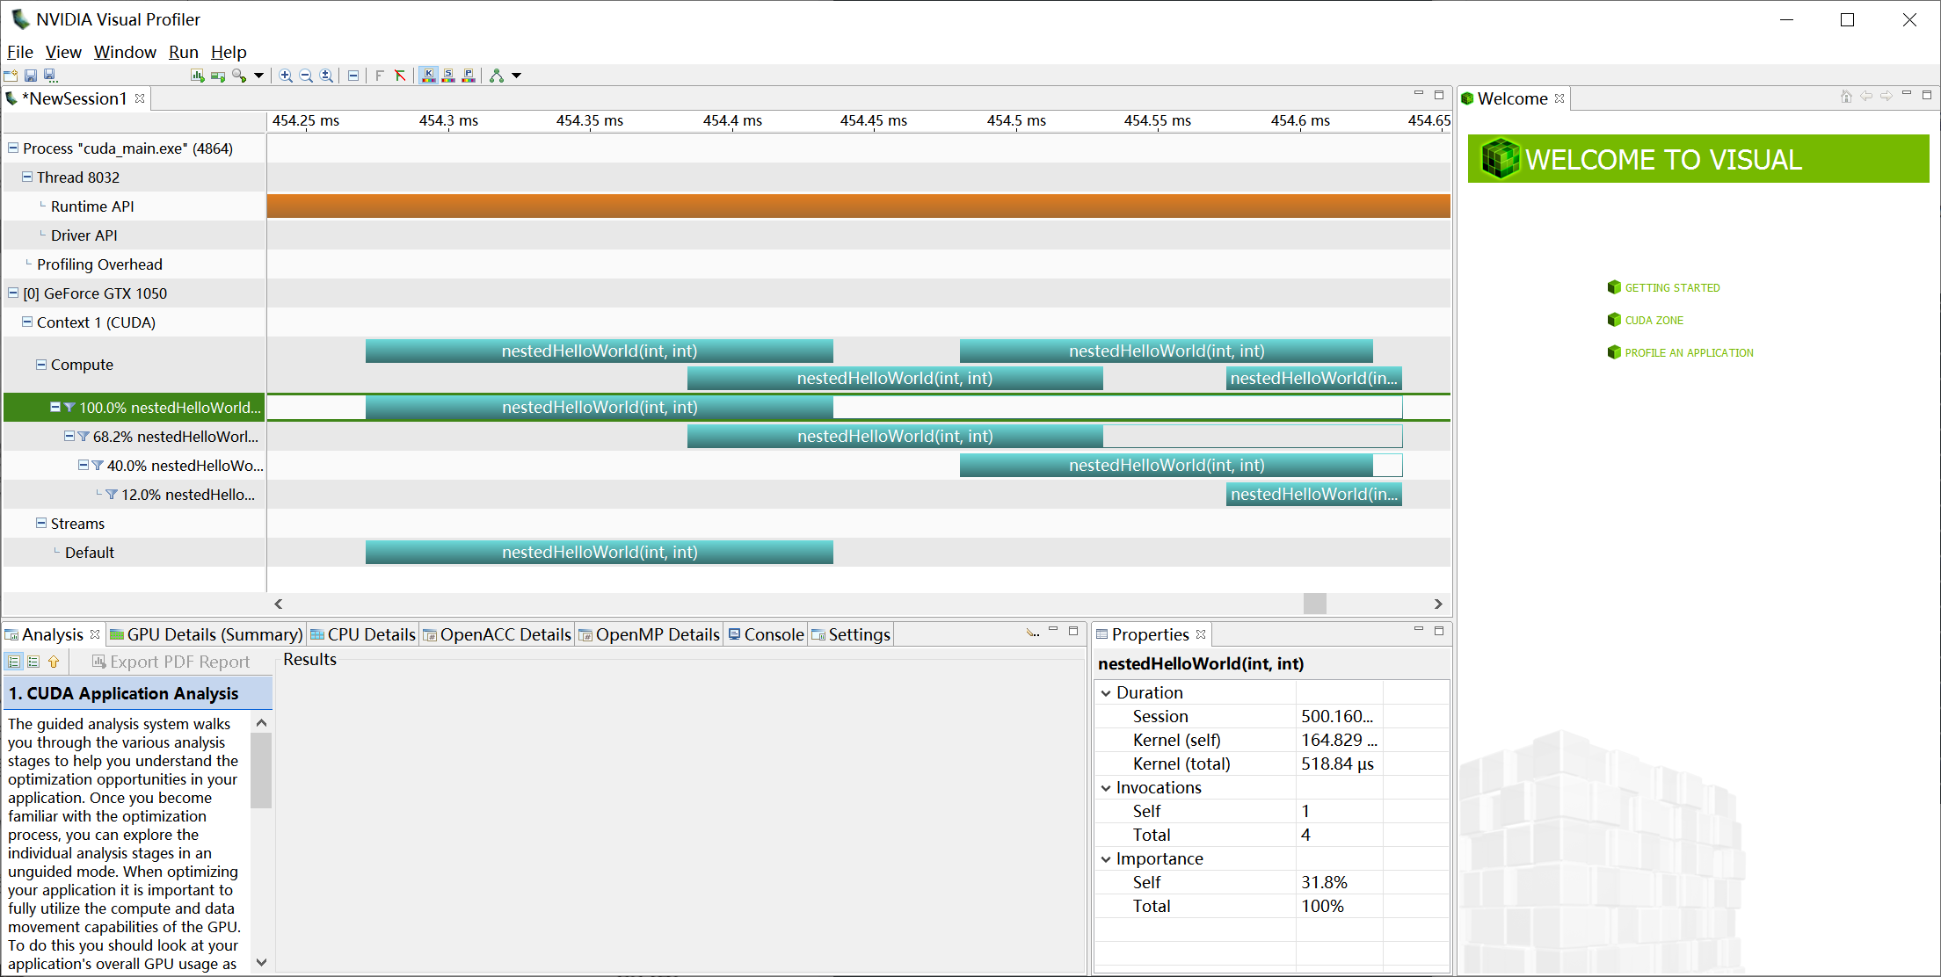Collapse the Compute row
Viewport: 1941px width, 977px height.
coord(41,364)
